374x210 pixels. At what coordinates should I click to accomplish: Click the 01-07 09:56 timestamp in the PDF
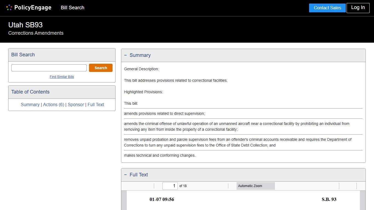point(162,199)
